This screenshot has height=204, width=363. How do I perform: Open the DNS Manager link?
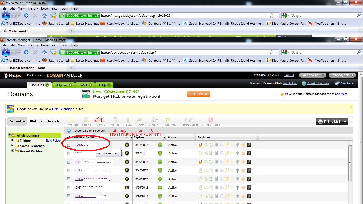click(x=63, y=109)
